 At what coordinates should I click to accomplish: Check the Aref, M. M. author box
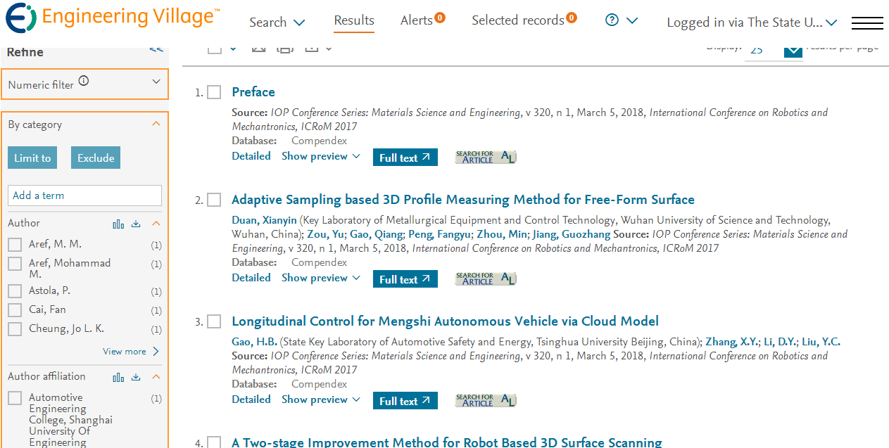click(15, 245)
